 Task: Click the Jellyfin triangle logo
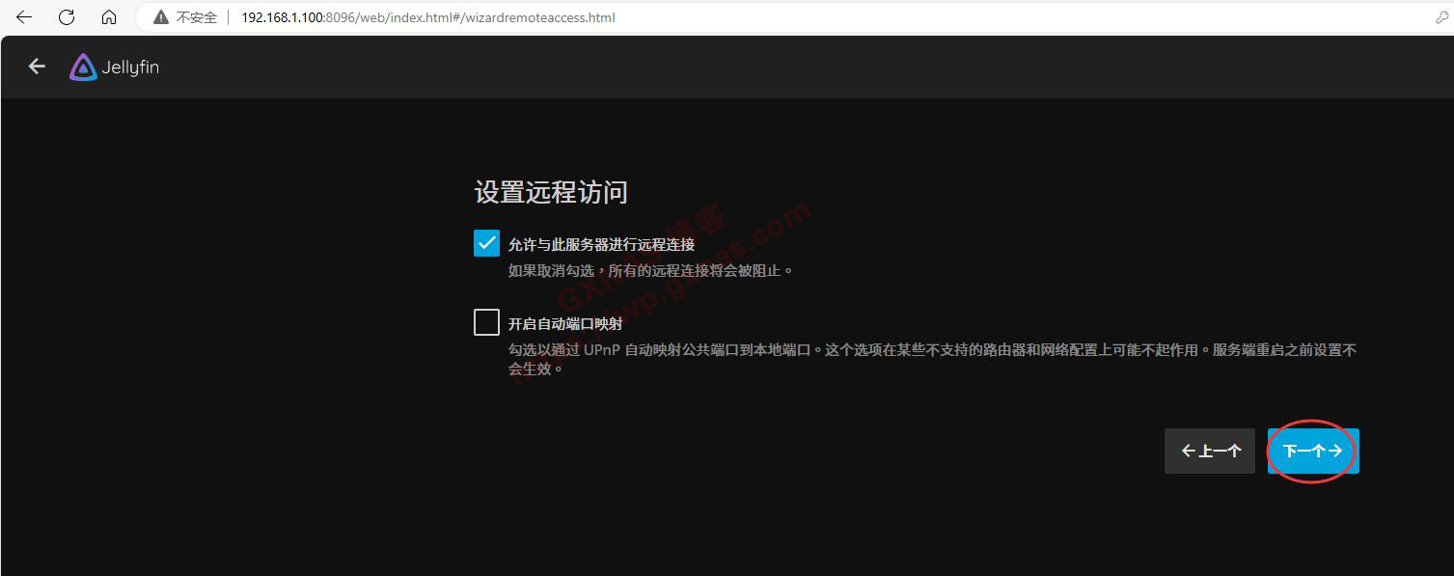(x=83, y=68)
